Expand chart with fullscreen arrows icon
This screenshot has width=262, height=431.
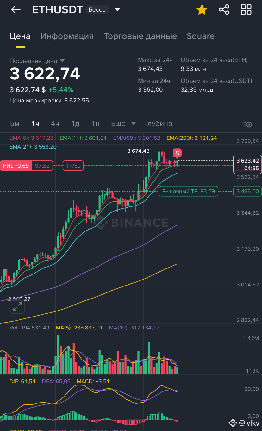click(x=17, y=306)
